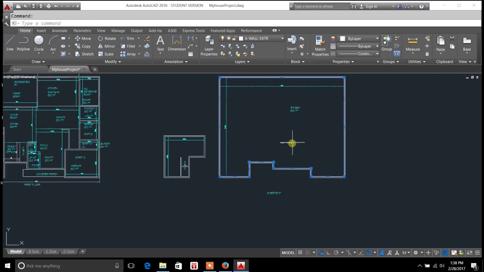
Task: Select the Dimension tool
Action: coord(177,43)
